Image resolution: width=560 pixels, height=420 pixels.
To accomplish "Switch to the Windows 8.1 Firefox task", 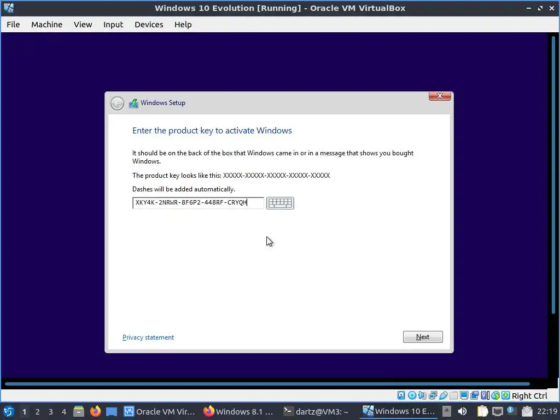I will (238, 411).
